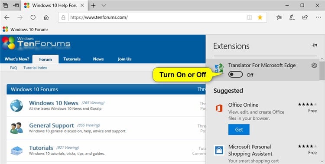Click the browser Back arrow
325x164 pixels.
pos(7,17)
